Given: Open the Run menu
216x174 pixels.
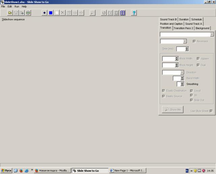Looking at the screenshot, I should [17, 6].
